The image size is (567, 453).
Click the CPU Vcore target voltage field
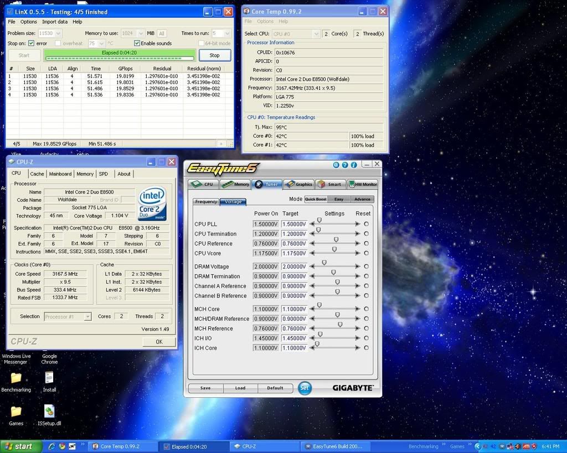click(x=294, y=253)
